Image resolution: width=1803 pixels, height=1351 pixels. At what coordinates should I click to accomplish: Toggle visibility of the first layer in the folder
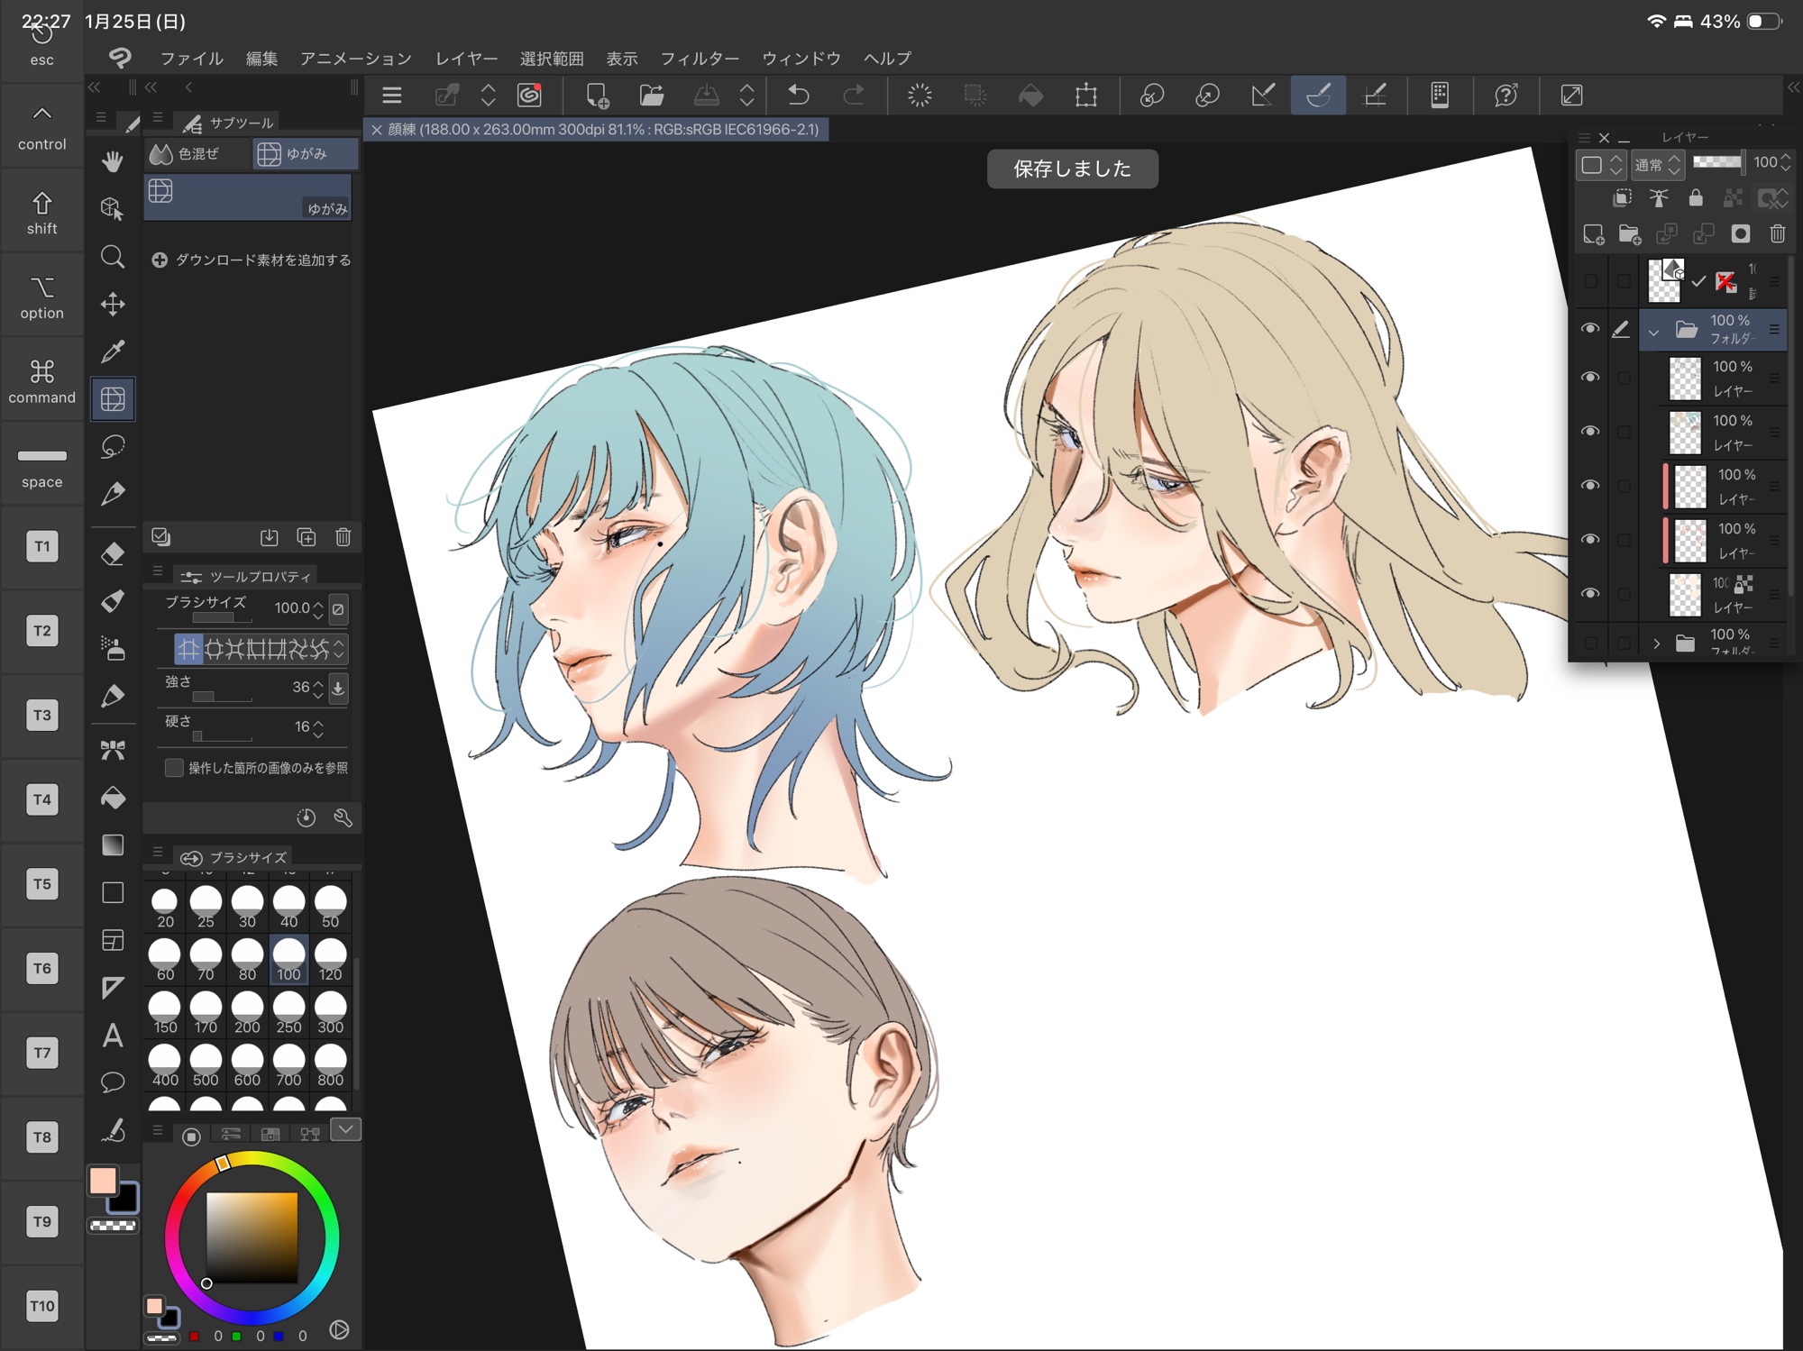pyautogui.click(x=1590, y=378)
